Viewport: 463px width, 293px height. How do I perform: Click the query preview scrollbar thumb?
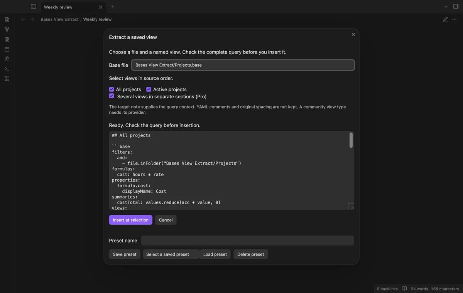tap(351, 140)
